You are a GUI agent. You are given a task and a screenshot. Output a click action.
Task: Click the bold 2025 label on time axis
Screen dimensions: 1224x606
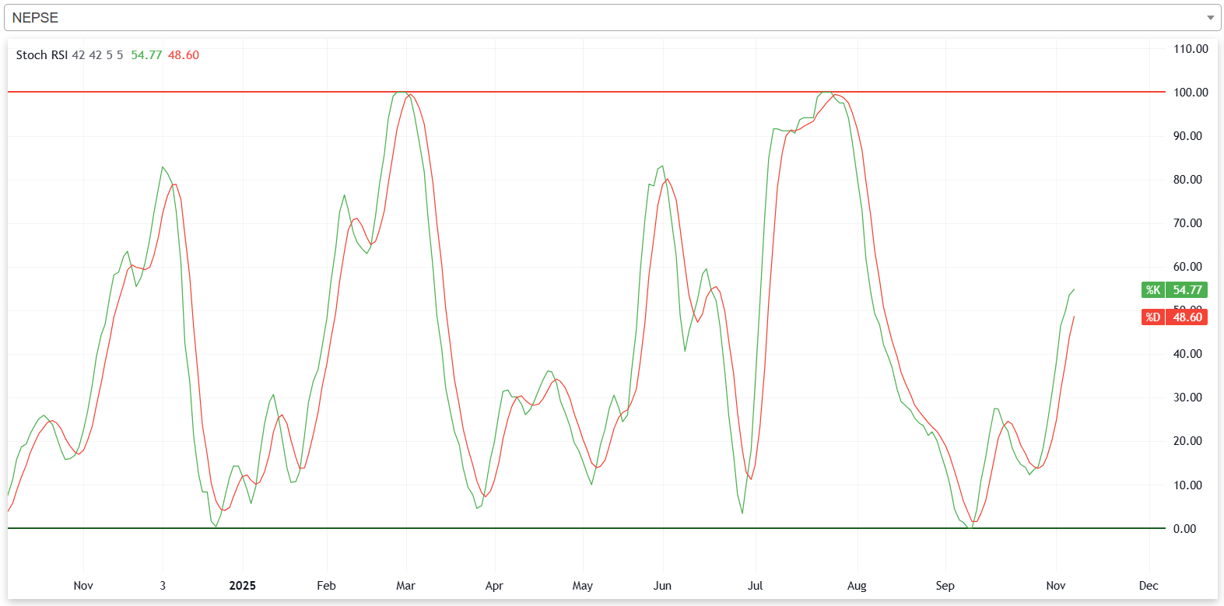tap(242, 586)
